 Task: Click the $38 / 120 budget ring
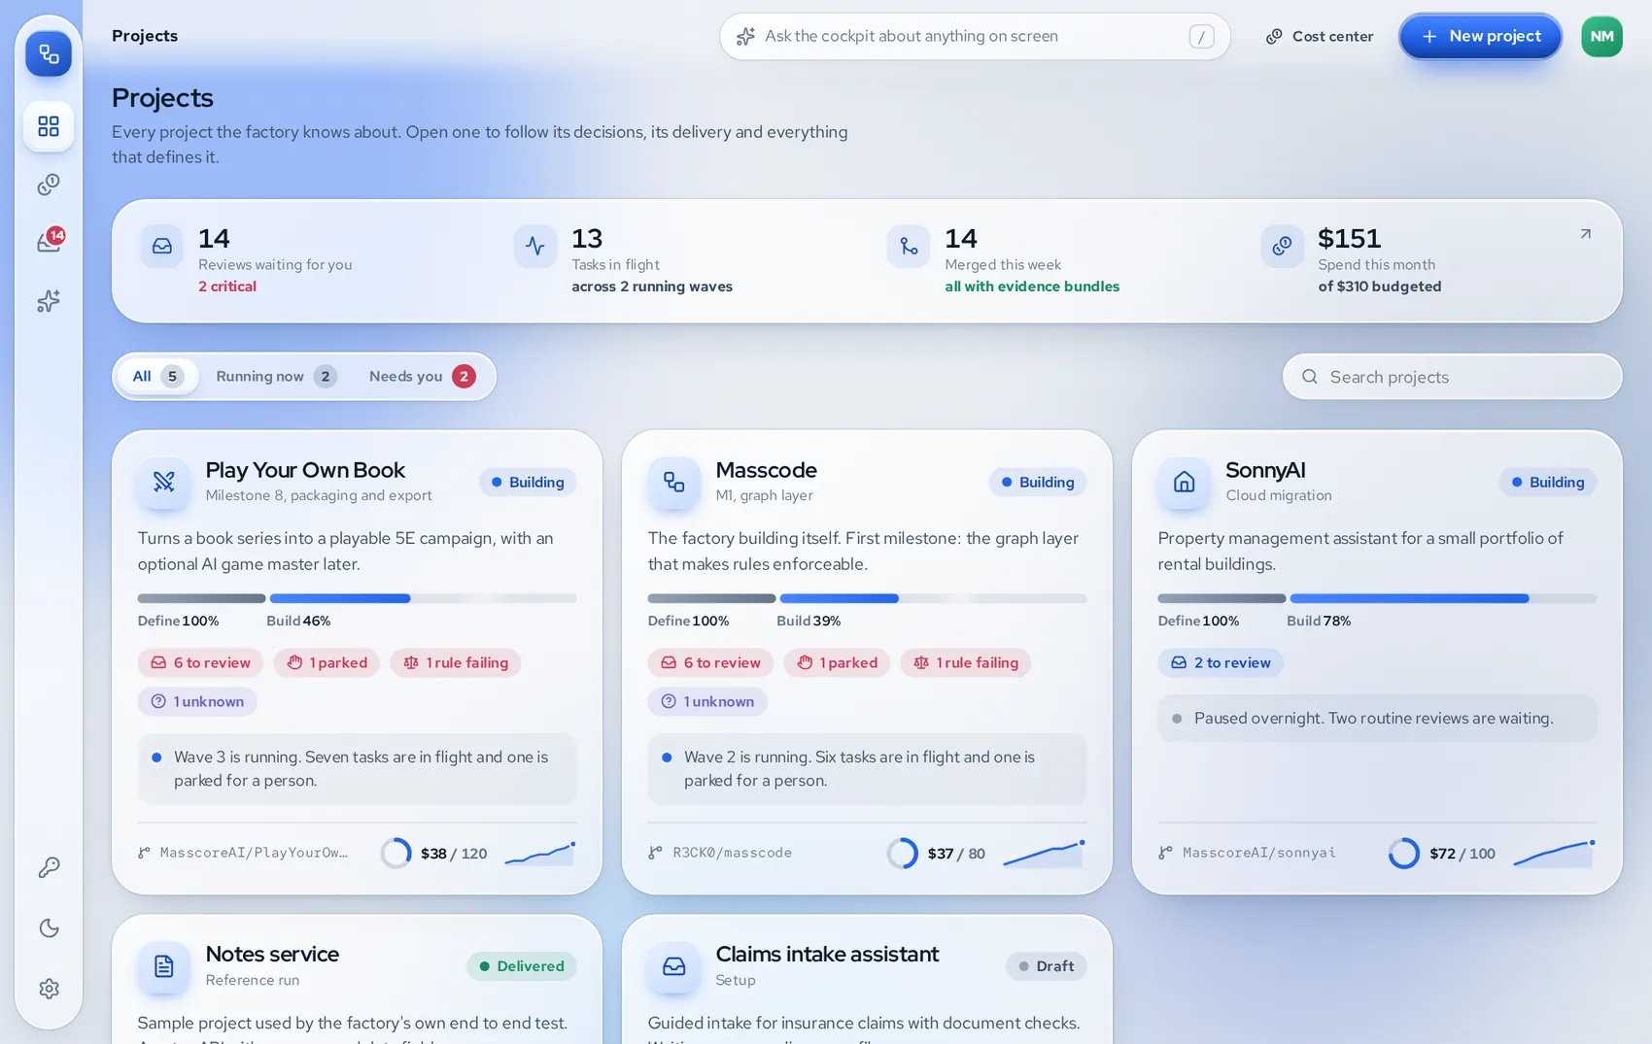[396, 854]
